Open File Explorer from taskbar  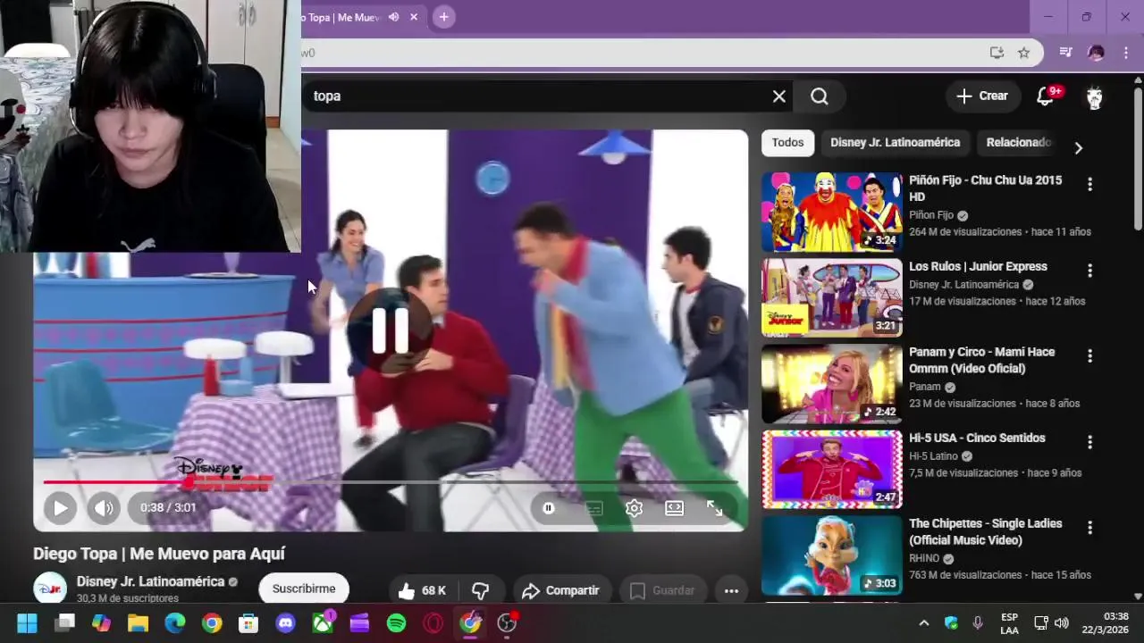point(138,623)
